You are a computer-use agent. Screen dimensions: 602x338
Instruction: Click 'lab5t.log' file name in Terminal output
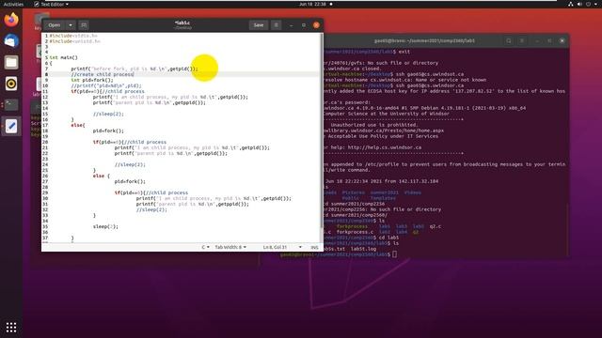[364, 249]
